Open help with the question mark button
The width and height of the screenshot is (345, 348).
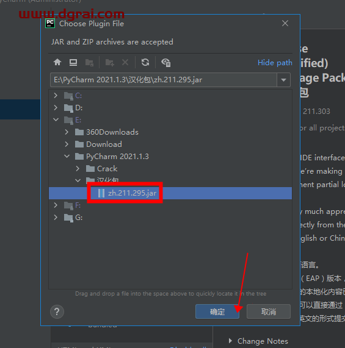(57, 311)
